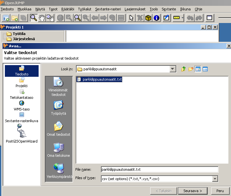231x196 pixels.
Task: Click the Zoom to Full Extent globe icon
Action: click(60, 18)
